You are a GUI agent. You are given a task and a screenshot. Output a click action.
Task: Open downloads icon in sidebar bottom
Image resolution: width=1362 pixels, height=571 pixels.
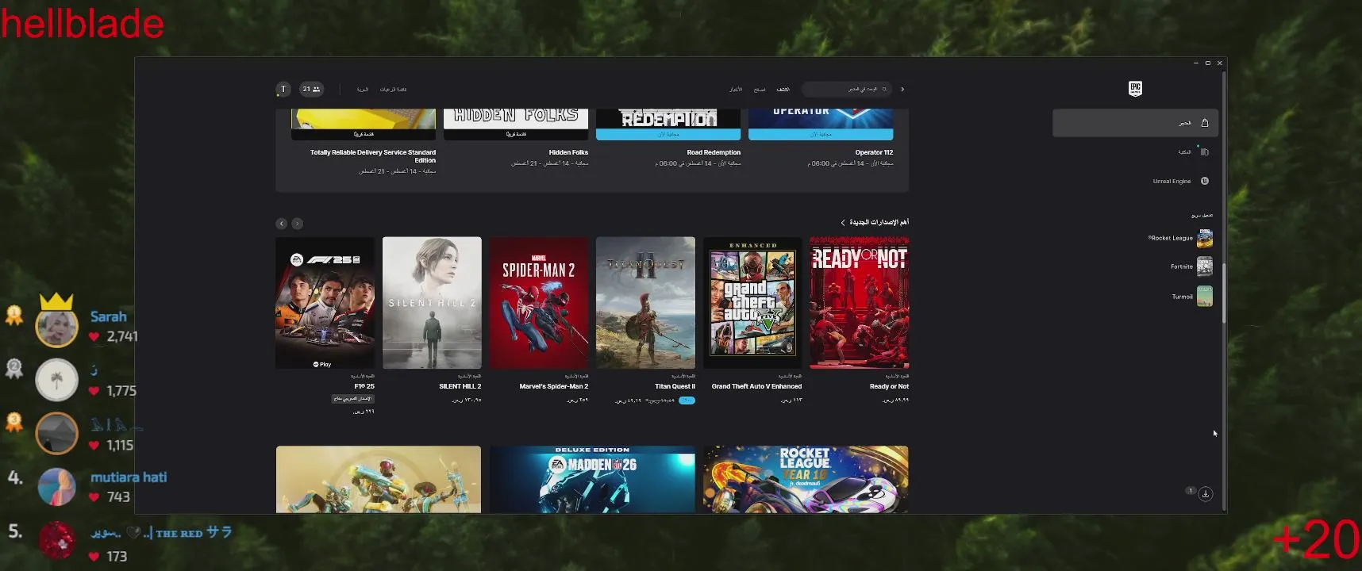[x=1206, y=493]
